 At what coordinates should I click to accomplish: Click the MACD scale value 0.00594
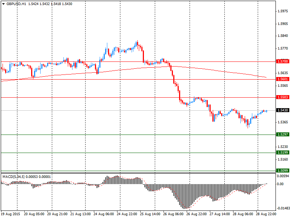pyautogui.click(x=283, y=176)
